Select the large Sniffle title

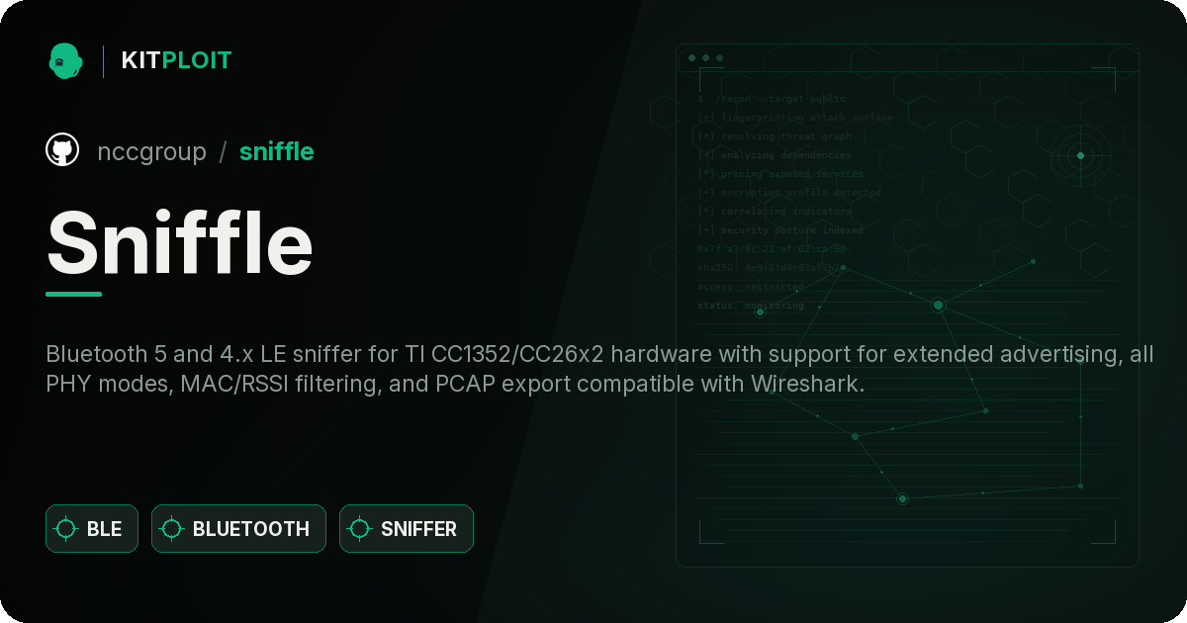(180, 243)
